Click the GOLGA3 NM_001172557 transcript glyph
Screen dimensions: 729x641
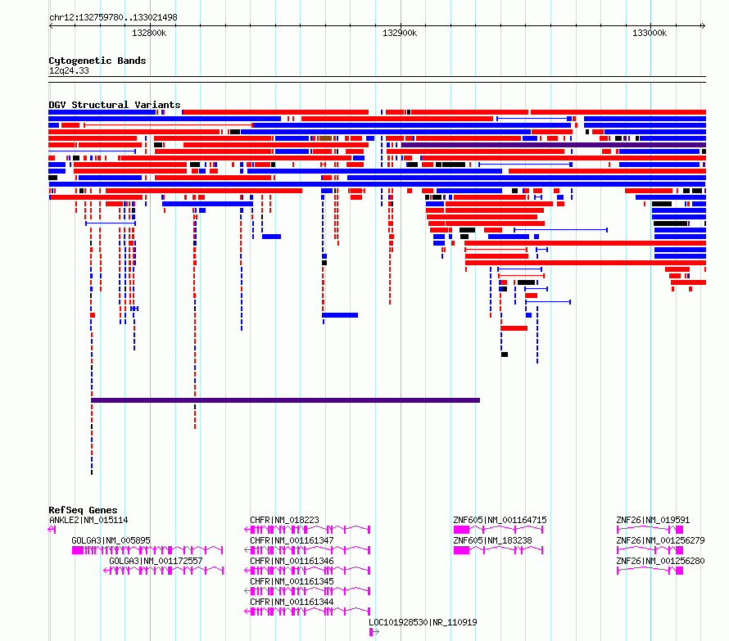click(x=163, y=571)
